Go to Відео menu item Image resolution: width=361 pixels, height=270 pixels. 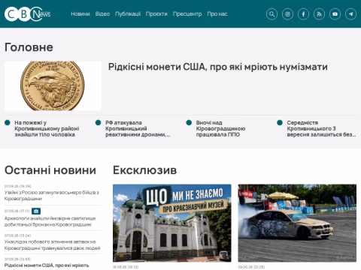point(102,14)
